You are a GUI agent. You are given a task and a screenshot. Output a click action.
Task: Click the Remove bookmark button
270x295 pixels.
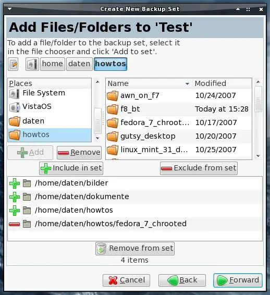pos(79,153)
